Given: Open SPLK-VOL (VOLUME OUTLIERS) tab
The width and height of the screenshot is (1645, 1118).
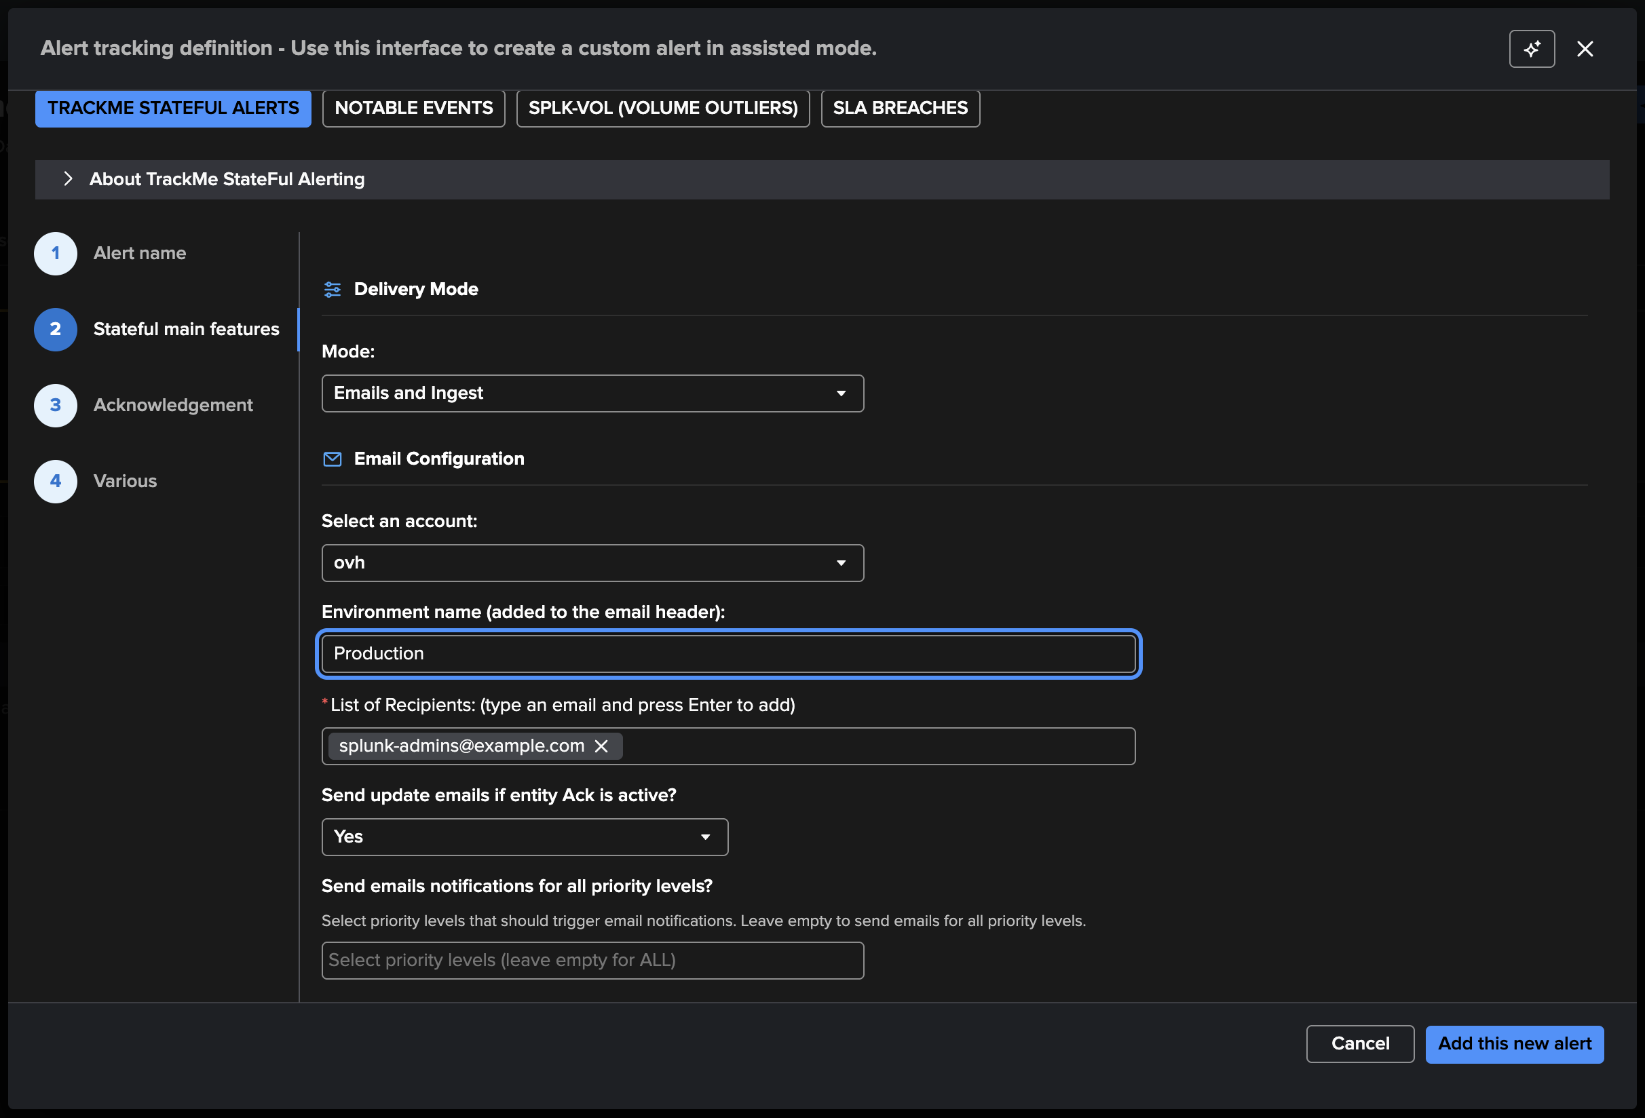Looking at the screenshot, I should 662,109.
